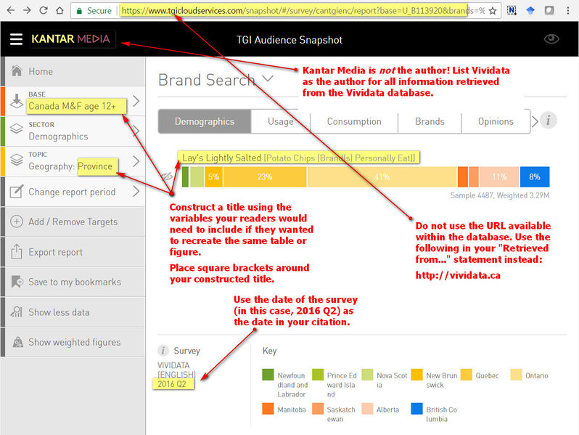Toggle the eye icon in top header
Viewport: 579px width, 435px height.
tap(551, 39)
